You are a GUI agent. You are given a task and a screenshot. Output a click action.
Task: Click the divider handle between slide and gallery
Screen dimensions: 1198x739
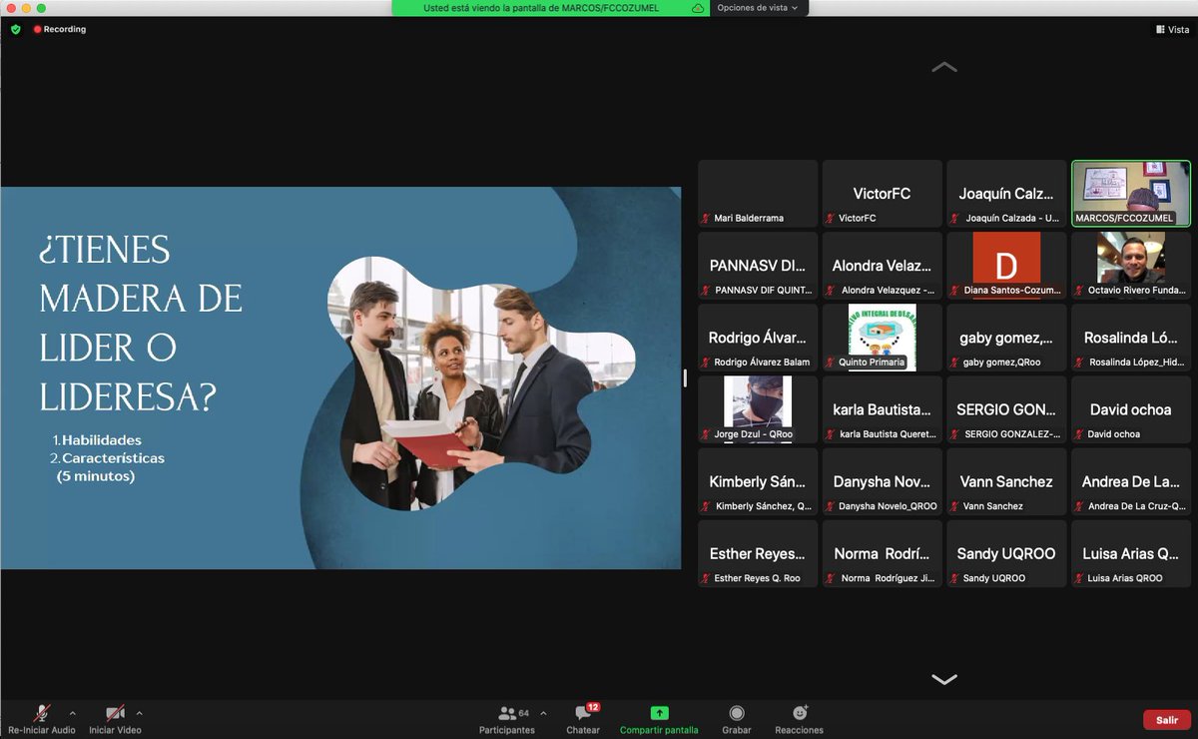coord(685,377)
